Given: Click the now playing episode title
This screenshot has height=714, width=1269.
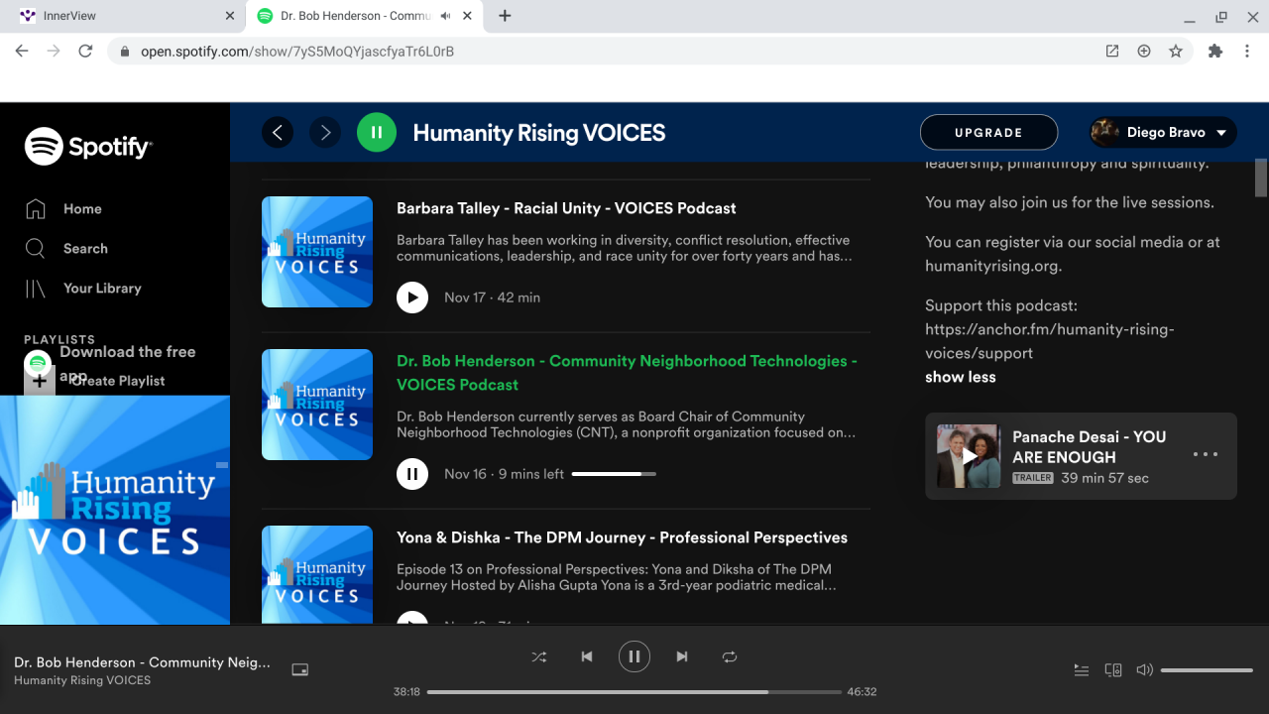Looking at the screenshot, I should click(x=142, y=662).
